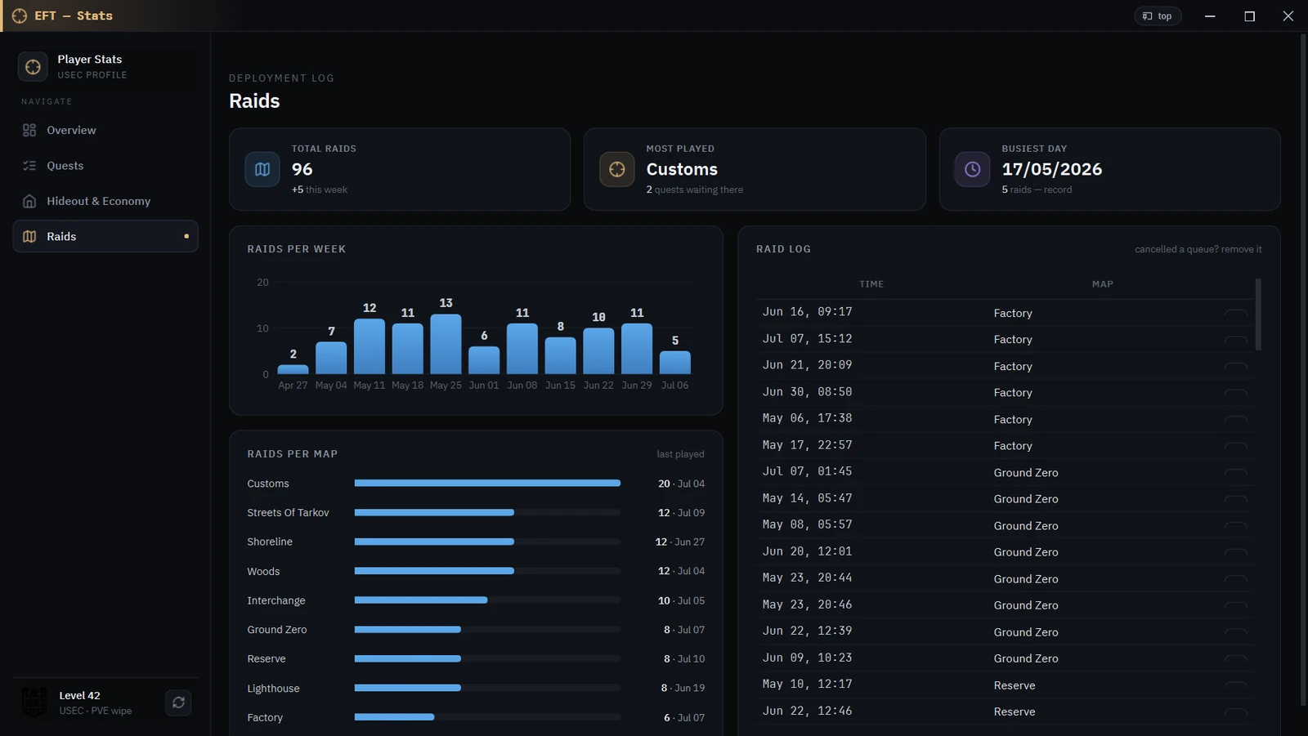Select the Raids navigation item
The image size is (1308, 736).
click(x=105, y=236)
